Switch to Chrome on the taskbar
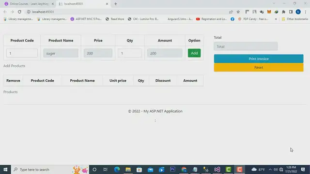Viewport: 310px width, 174px height. (184, 170)
